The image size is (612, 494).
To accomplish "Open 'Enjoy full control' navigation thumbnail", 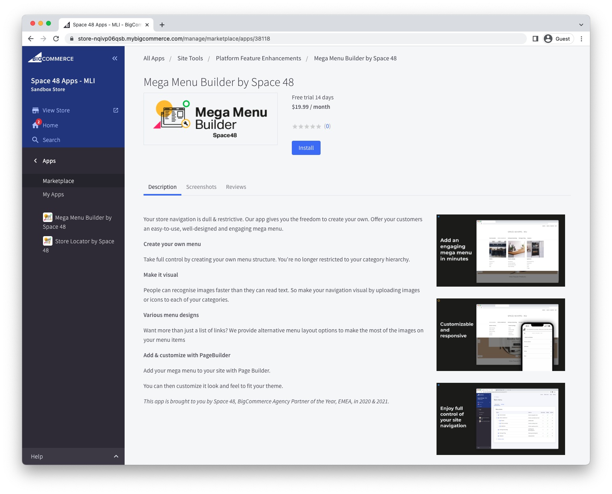I will click(x=500, y=419).
